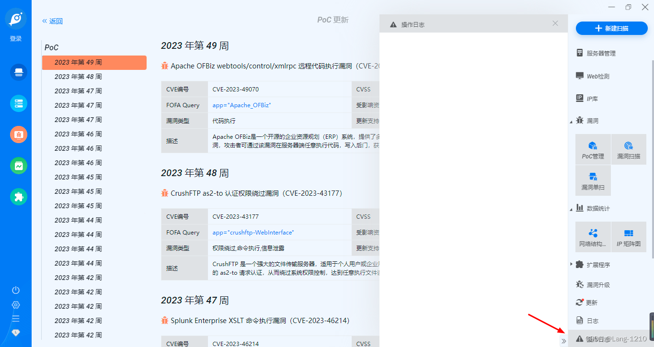
Task: Open the puzzle-piece extensions icon in left sidebar
Action: [x=19, y=197]
